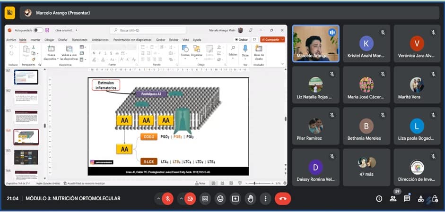
Task: Click the present screen icon
Action: click(x=235, y=199)
